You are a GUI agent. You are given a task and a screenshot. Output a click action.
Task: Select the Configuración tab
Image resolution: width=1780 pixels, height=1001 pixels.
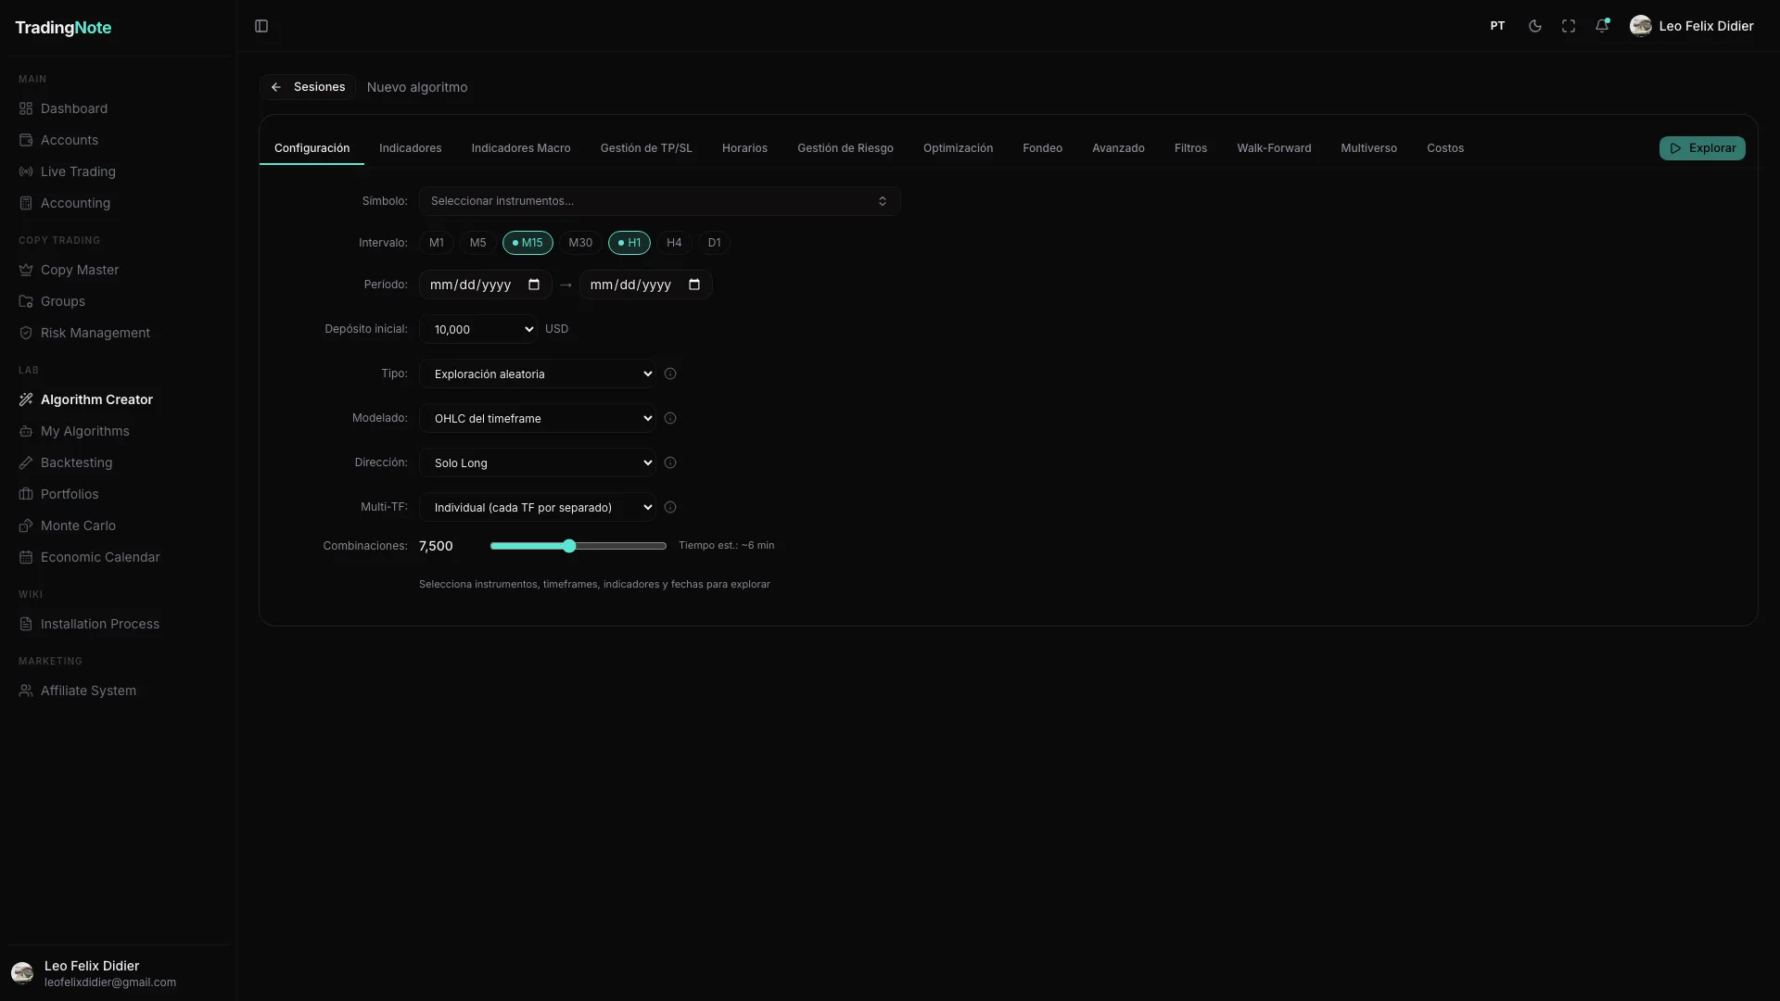pyautogui.click(x=311, y=148)
